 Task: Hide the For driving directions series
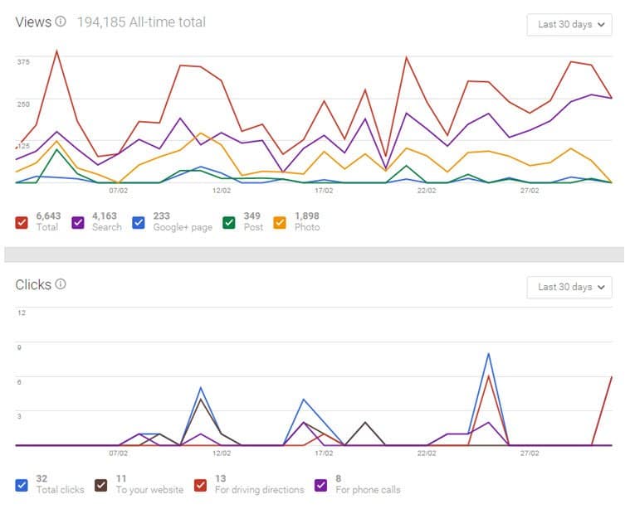200,484
